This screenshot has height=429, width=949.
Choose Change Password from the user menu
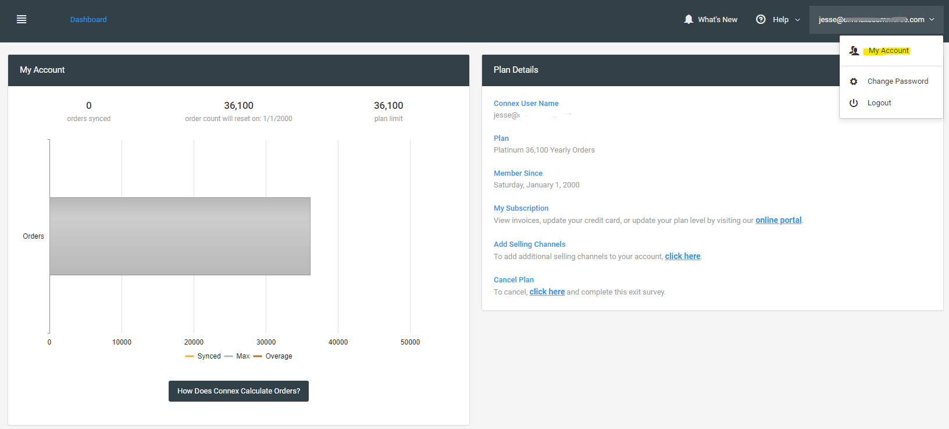pos(898,81)
